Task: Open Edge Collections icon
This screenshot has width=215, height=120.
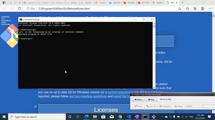Action: pos(195,9)
